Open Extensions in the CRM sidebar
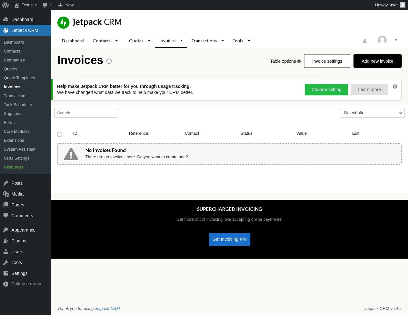 [x=14, y=140]
